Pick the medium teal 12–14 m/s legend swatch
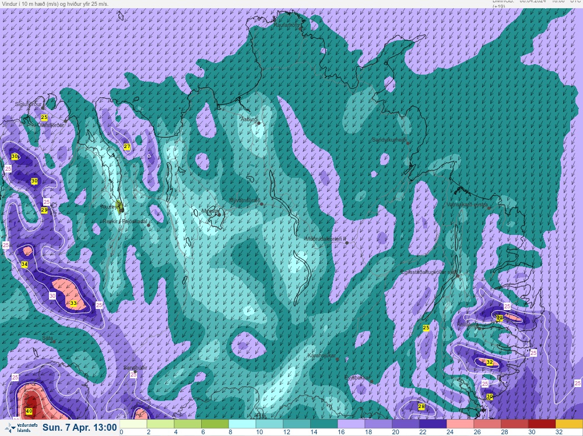Screen dimensions: 583x436 pyautogui.click(x=297, y=424)
